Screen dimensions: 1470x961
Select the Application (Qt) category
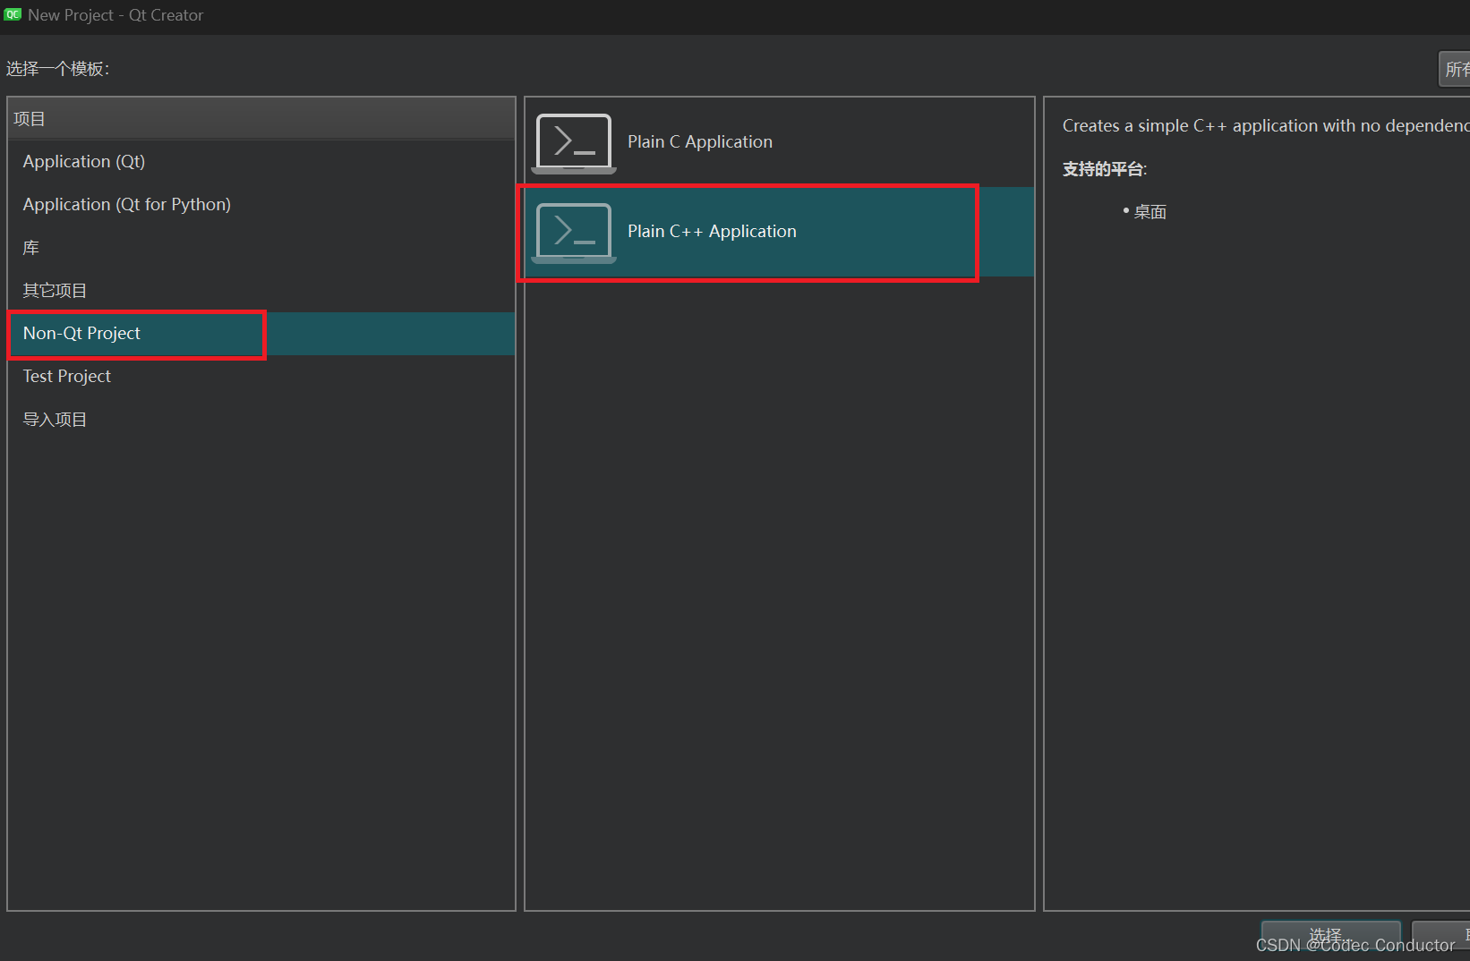pyautogui.click(x=261, y=162)
